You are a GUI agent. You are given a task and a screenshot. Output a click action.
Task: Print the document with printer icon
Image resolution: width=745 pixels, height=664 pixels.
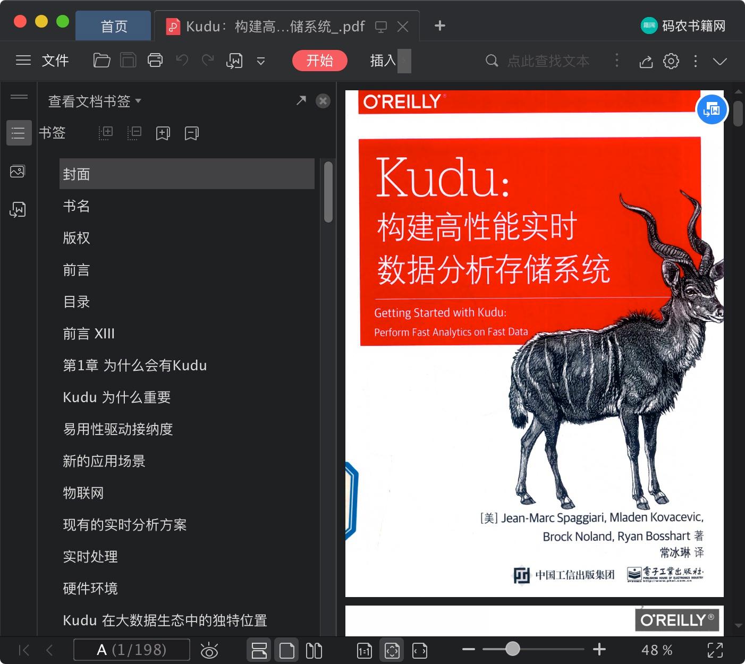155,61
